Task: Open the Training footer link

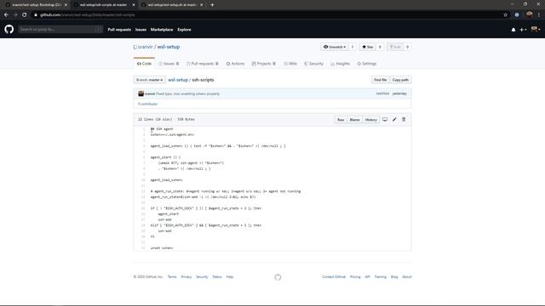Action: pyautogui.click(x=381, y=277)
